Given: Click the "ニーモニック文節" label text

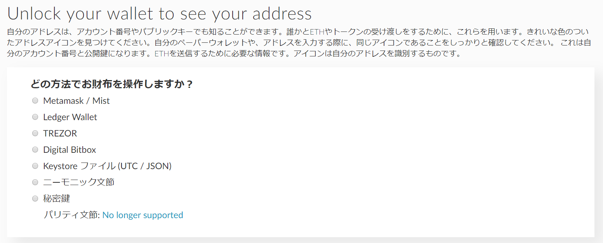Looking at the screenshot, I should pos(79,182).
